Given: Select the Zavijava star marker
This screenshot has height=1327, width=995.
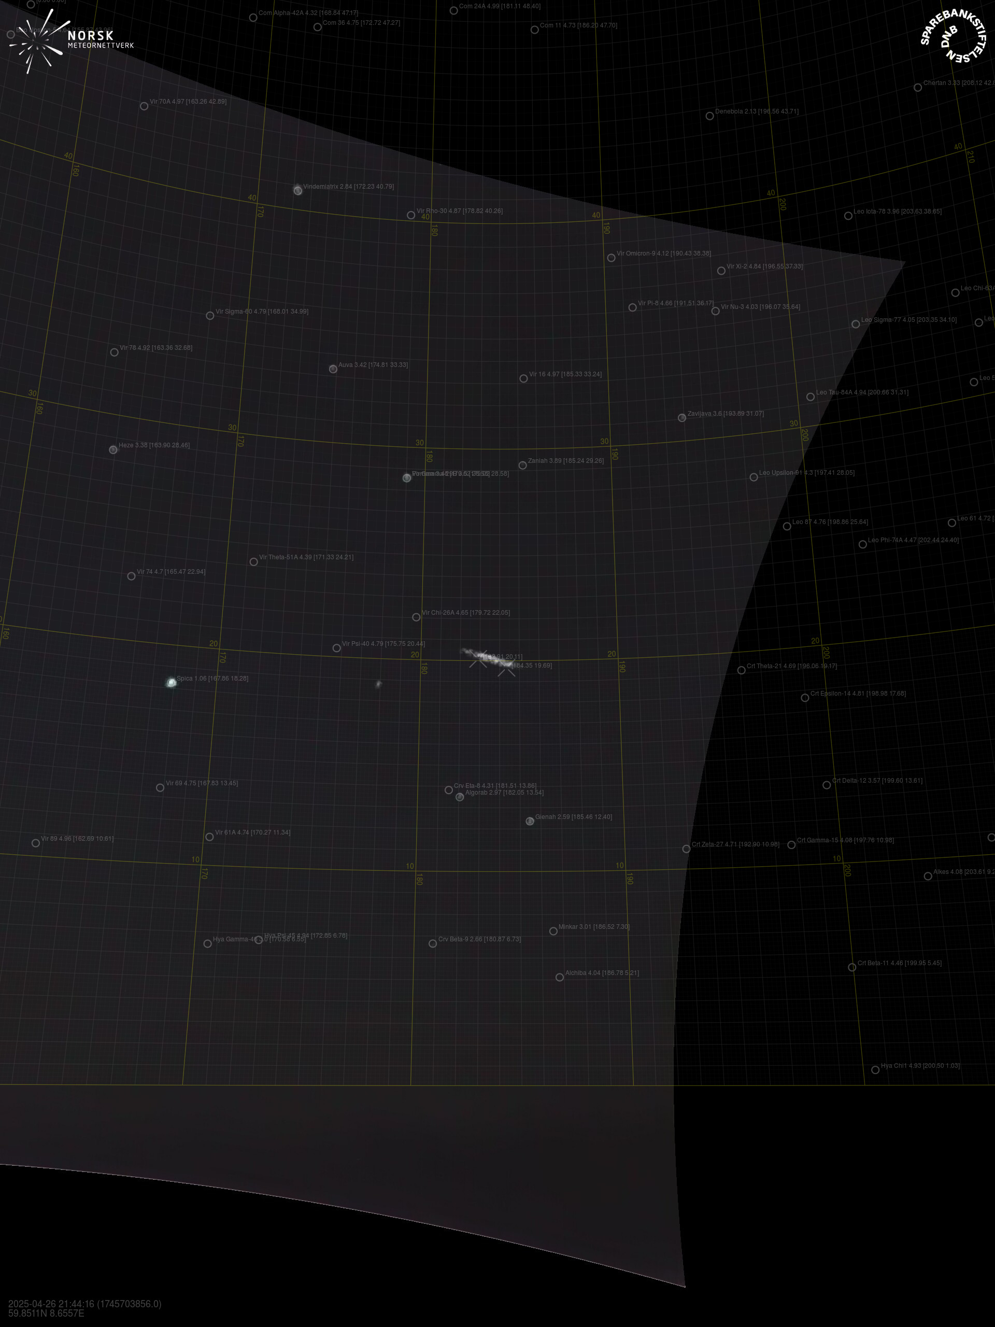Looking at the screenshot, I should point(682,417).
